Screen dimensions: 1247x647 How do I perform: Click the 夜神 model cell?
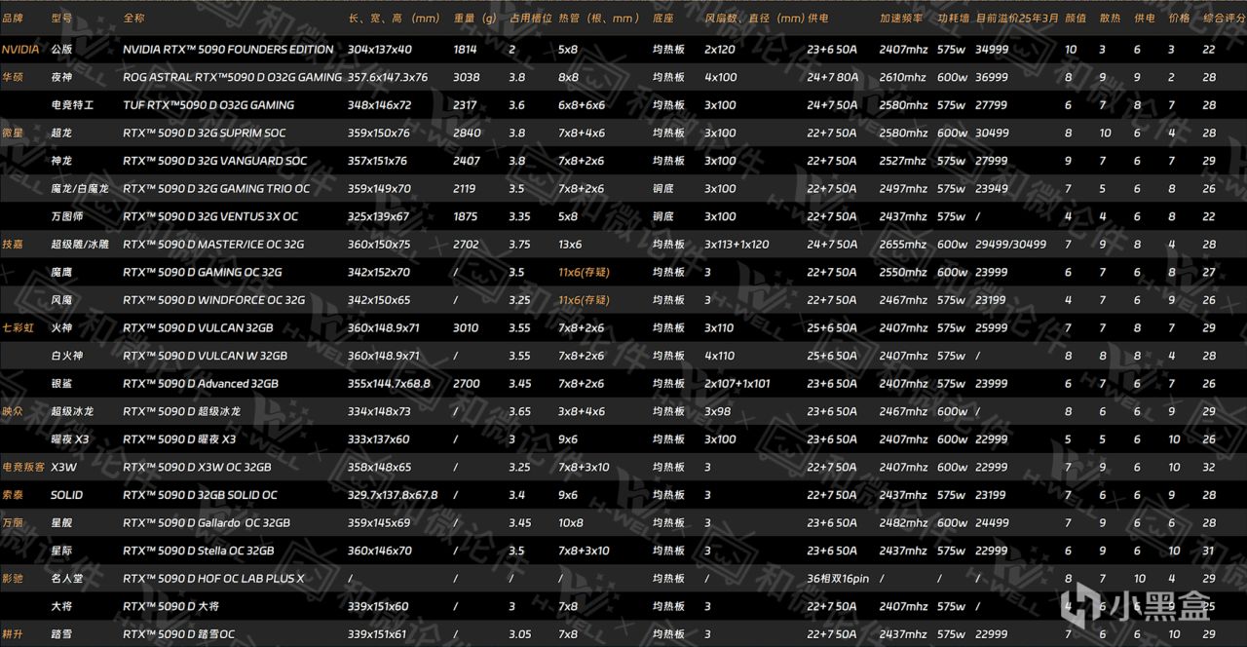62,77
